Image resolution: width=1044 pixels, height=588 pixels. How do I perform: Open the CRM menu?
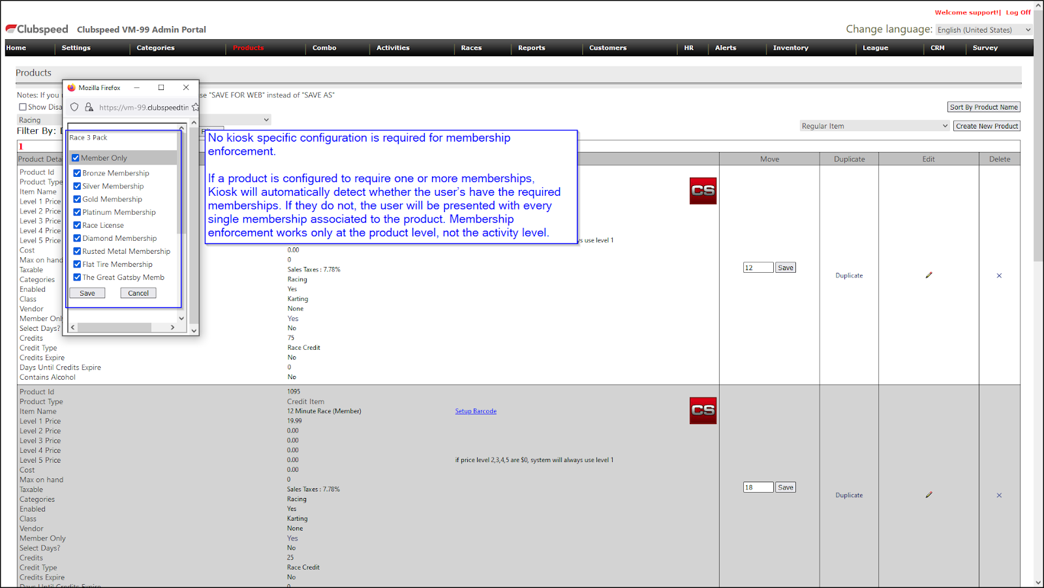(938, 48)
